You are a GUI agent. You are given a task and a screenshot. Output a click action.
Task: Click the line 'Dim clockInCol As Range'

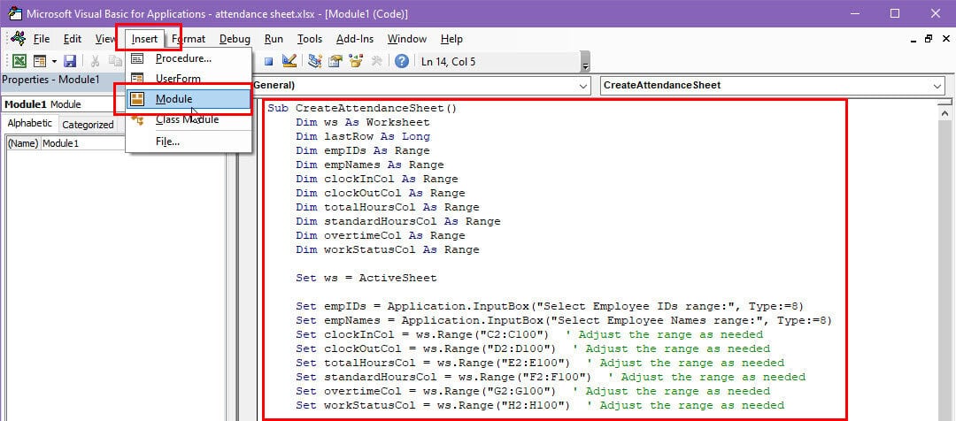377,180
